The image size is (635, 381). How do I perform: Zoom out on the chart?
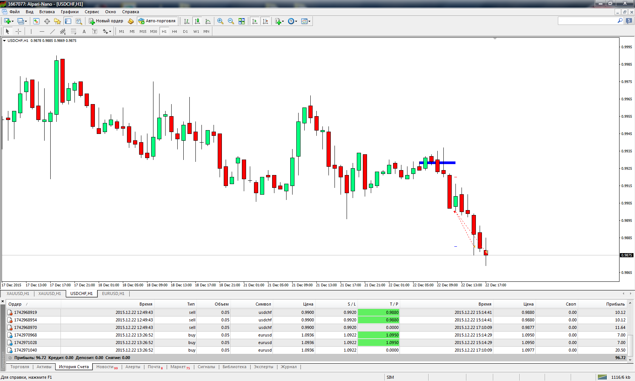231,21
